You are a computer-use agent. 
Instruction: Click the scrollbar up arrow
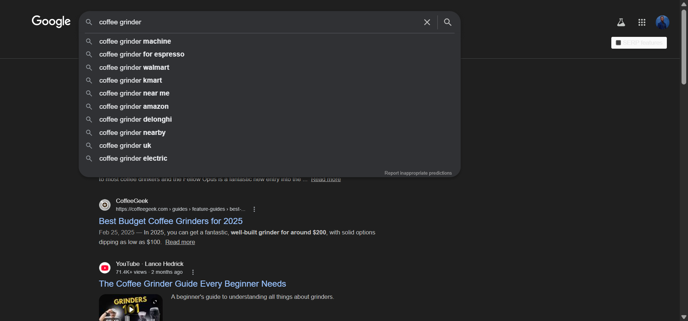tap(684, 4)
